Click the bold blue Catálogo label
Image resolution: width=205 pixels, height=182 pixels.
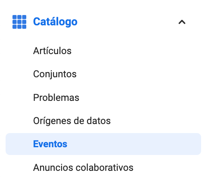[55, 22]
